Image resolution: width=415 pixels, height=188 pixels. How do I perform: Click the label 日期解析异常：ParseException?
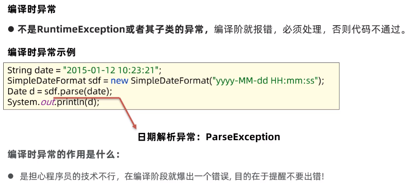pos(209,137)
